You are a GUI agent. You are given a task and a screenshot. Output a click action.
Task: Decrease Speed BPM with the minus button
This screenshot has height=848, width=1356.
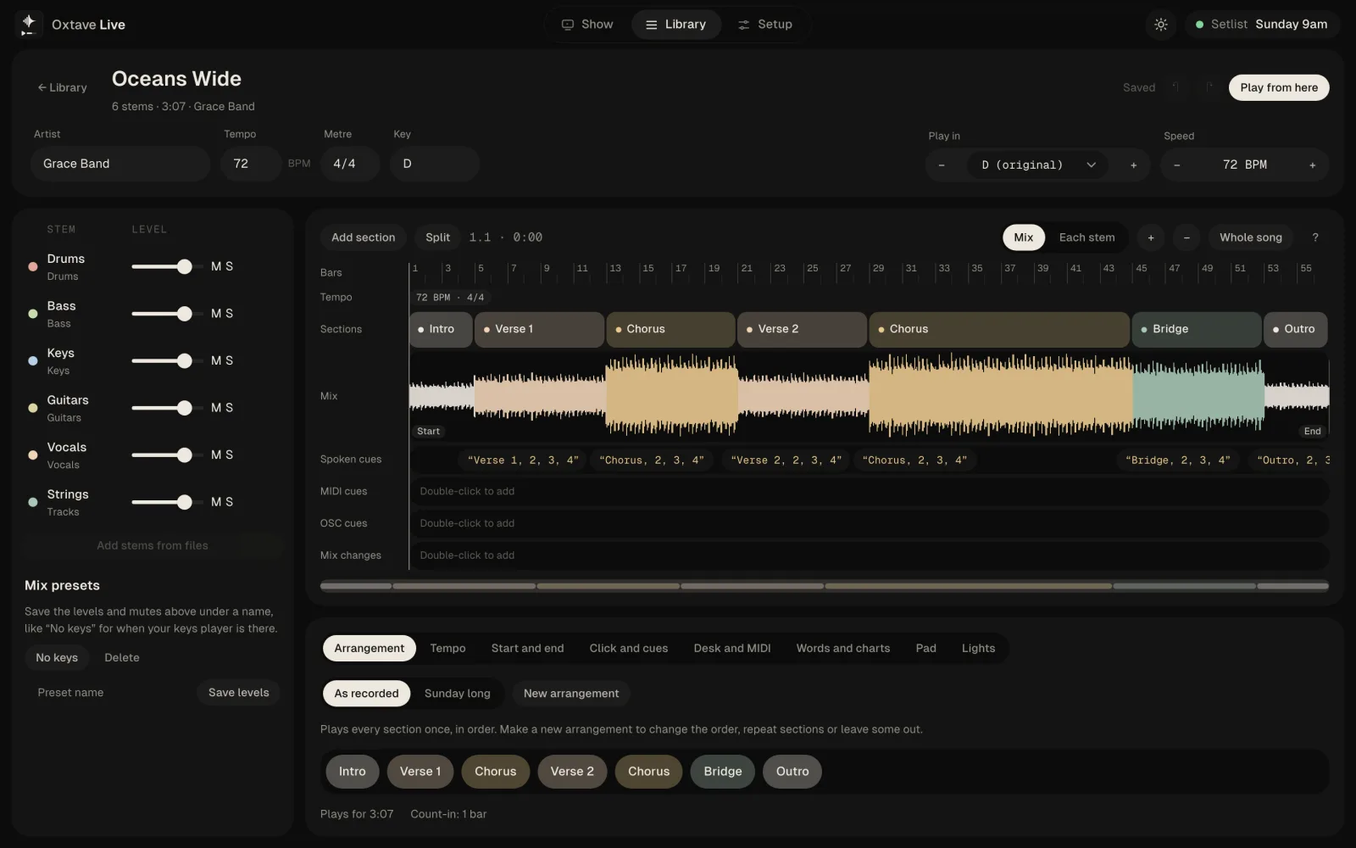click(1176, 165)
